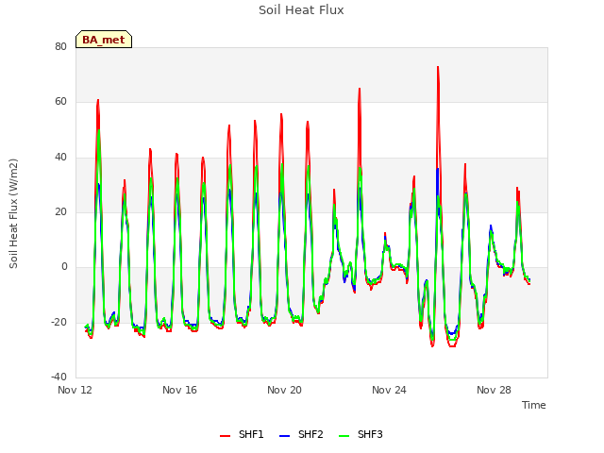Viewport: 604px width, 453px height.
Task: Click the Nov 24 x-axis tick label
Action: (389, 390)
